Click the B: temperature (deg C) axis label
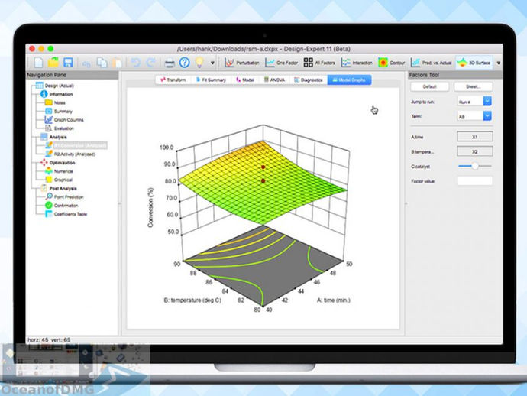Screen dimensions: 527x396 192,300
